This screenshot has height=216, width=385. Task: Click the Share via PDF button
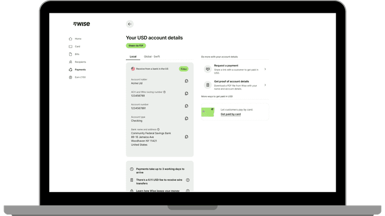136,46
